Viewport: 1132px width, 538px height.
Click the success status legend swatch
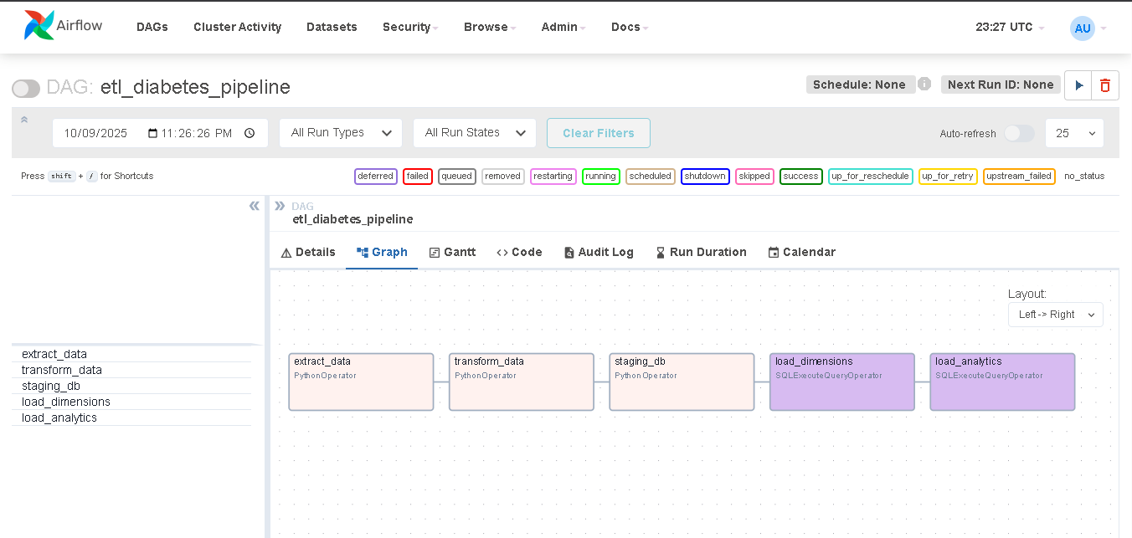801,177
